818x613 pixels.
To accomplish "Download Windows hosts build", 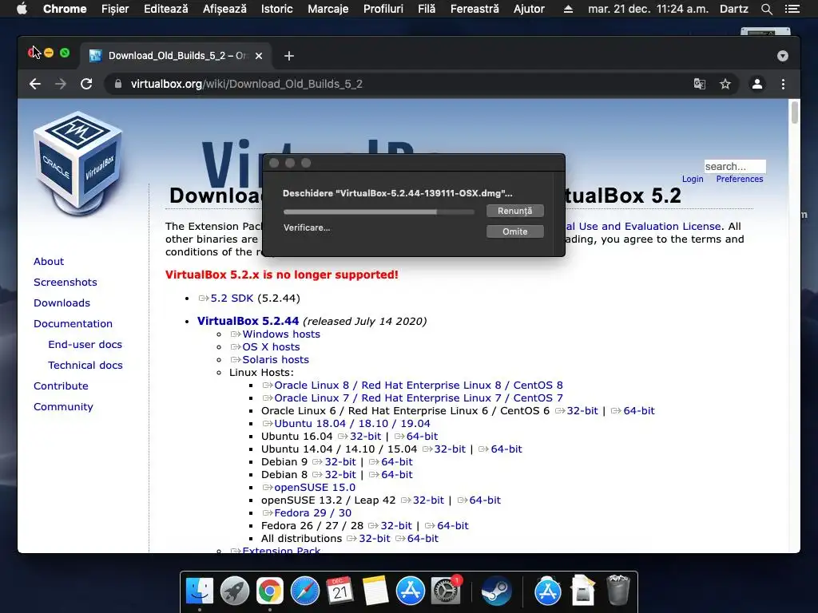I will (x=281, y=334).
